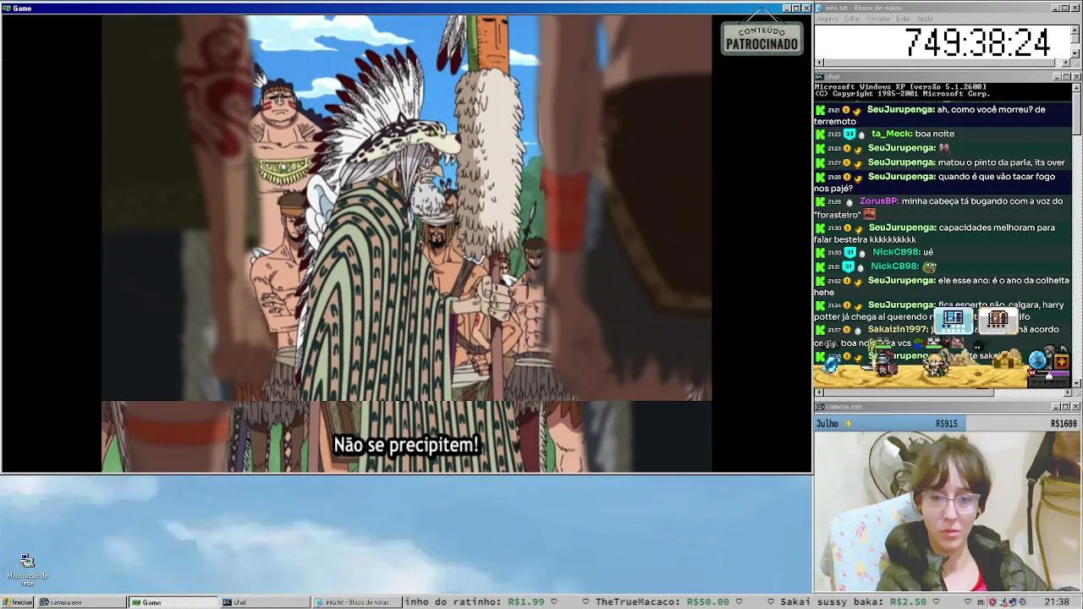Click the chat window's scroll down arrow
1083x609 pixels.
coord(1075,382)
